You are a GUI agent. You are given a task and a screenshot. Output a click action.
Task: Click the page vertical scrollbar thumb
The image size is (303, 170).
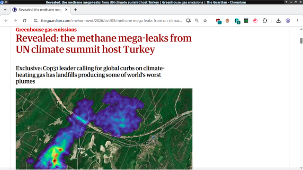[301, 41]
